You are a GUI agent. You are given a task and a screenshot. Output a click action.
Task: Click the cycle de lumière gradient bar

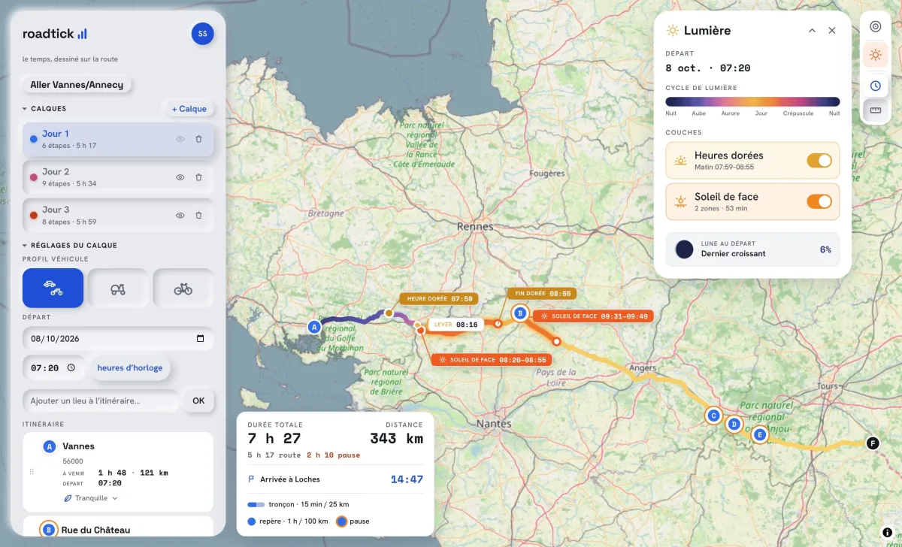[752, 101]
